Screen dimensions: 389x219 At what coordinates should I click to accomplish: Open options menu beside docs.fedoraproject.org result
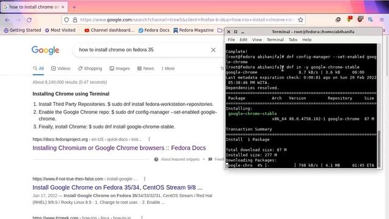(x=149, y=139)
